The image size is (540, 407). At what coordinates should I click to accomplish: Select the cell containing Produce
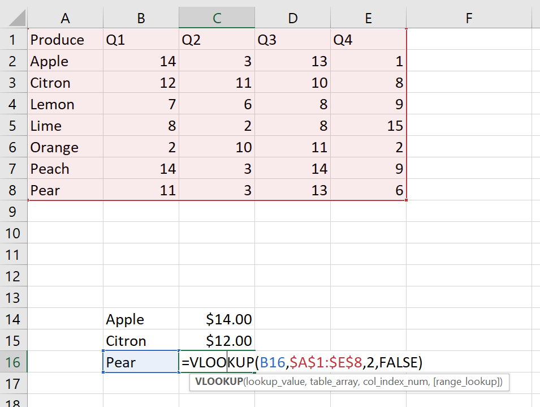click(65, 39)
